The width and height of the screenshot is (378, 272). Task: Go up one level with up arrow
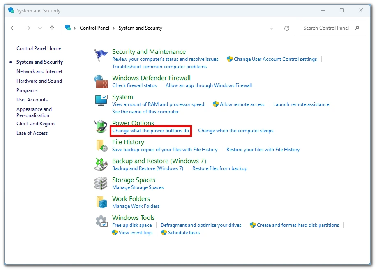(x=52, y=28)
